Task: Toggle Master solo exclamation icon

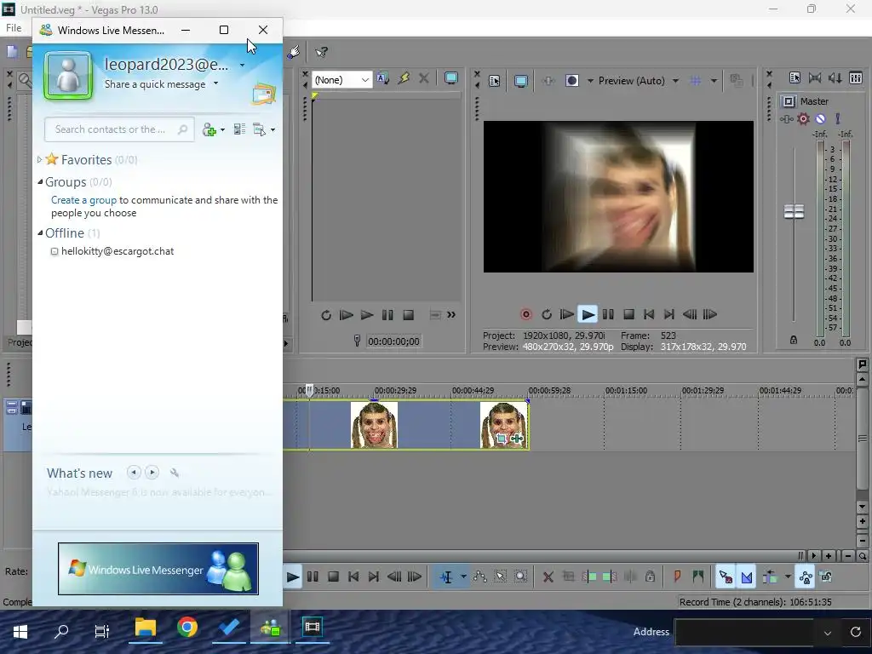Action: tap(838, 118)
